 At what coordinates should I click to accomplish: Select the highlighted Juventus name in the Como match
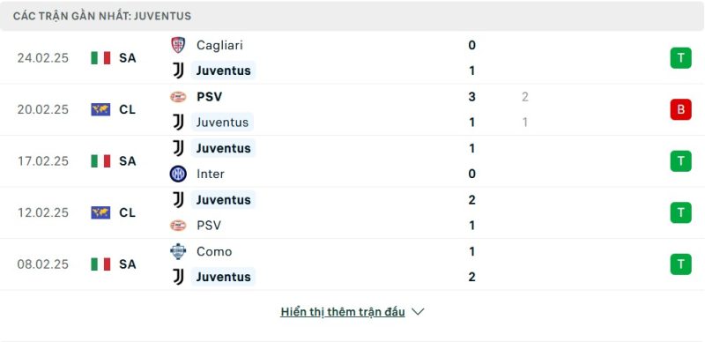[223, 277]
